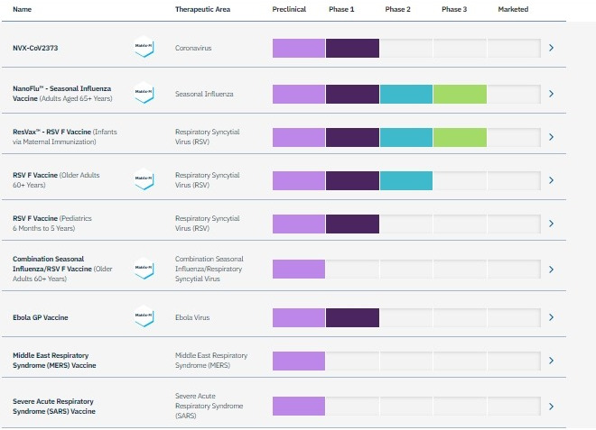
Task: Expand the NVX-CoV2373 row chevron
Action: point(551,48)
